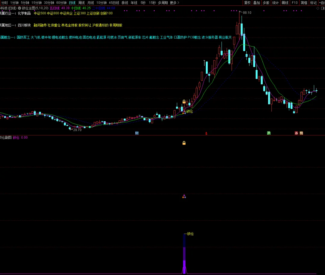Open the indicator dropdown circle beside 锁仓主图
The image size is (325, 275).
[x=20, y=8]
